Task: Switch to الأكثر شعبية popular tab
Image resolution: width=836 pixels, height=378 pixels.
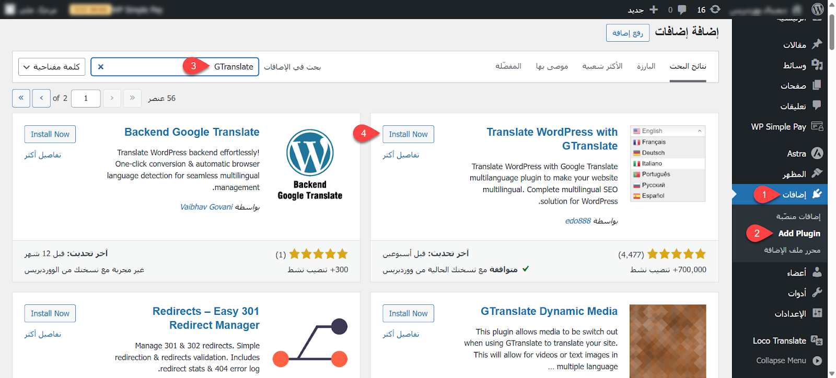Action: coord(602,66)
